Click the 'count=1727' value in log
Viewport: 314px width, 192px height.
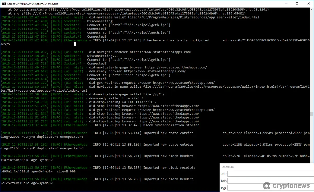click(232, 133)
